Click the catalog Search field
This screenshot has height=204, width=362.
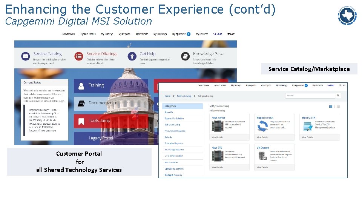(x=310, y=96)
